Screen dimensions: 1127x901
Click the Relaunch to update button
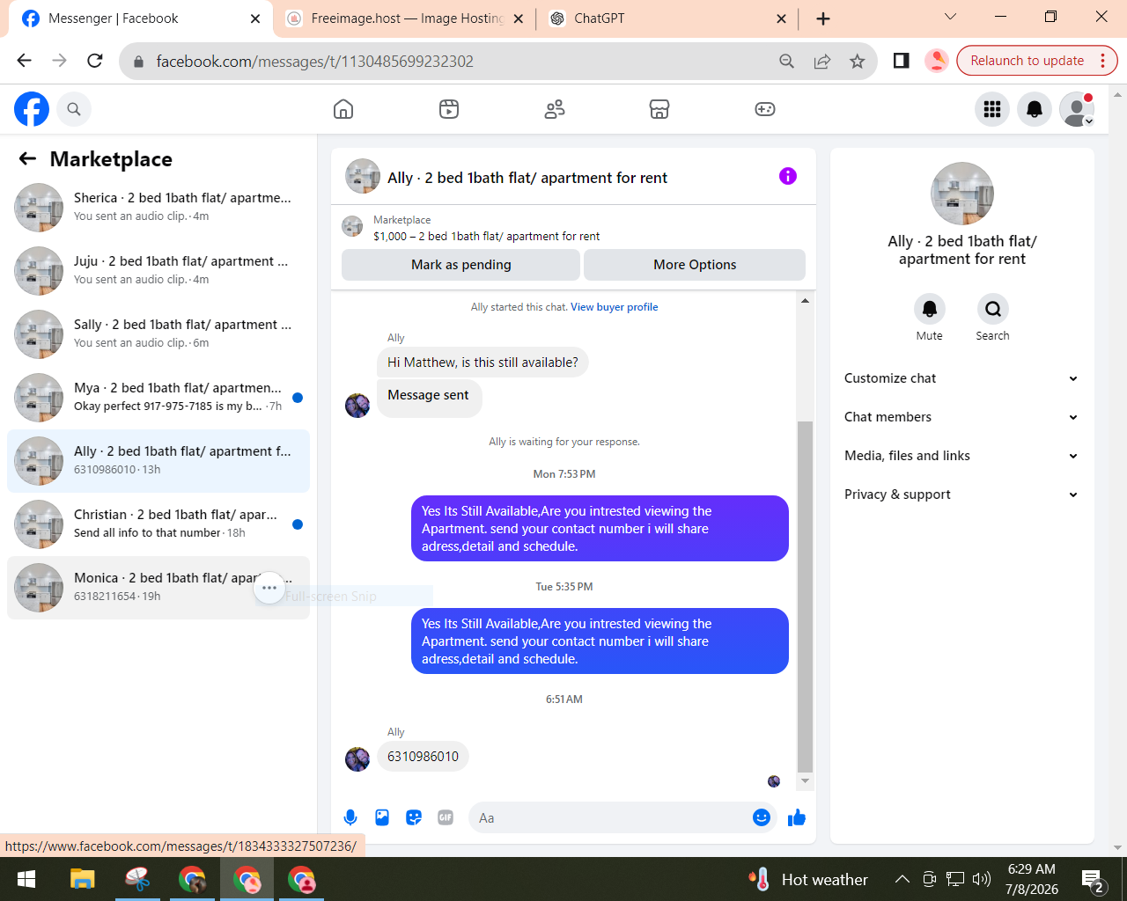coord(1036,61)
